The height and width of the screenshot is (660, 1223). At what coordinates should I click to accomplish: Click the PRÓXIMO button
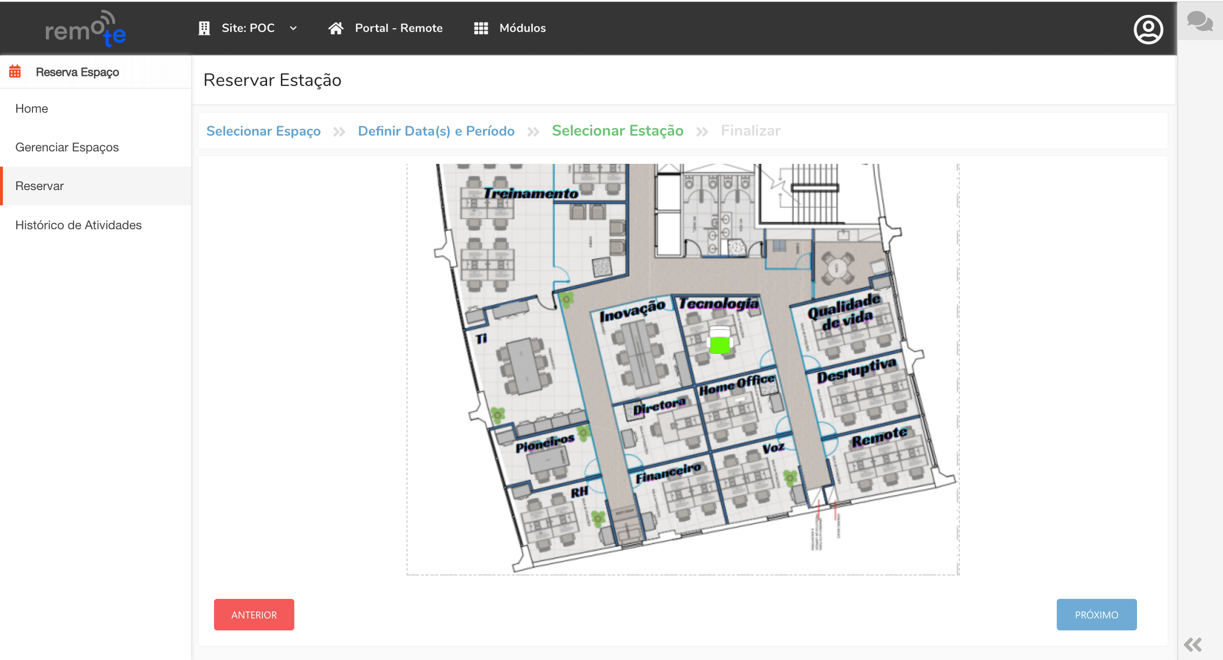[1096, 615]
